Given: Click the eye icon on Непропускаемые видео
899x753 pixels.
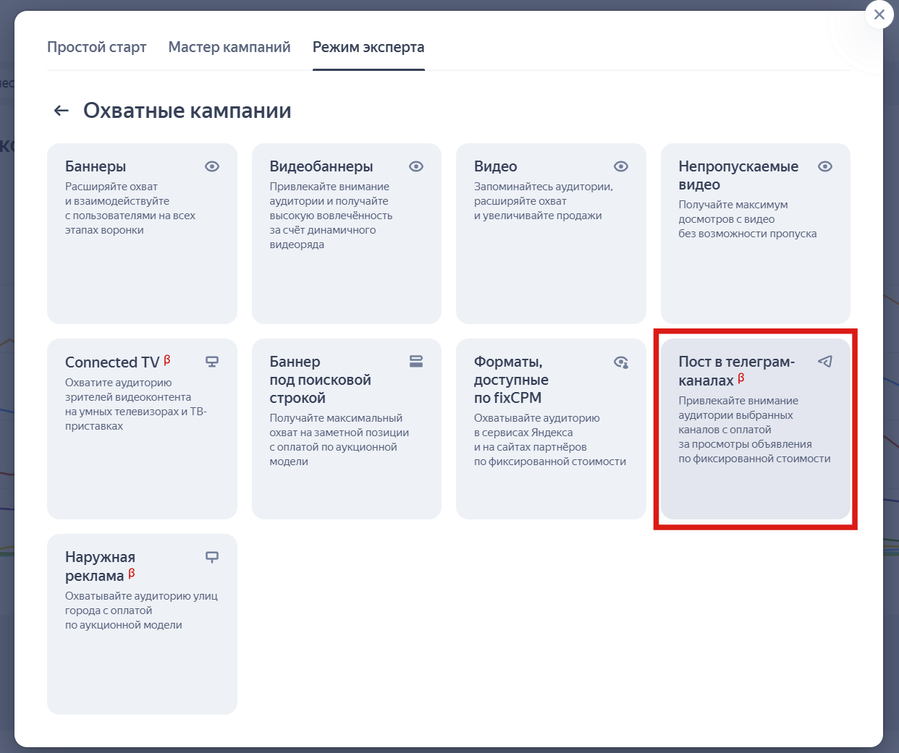Looking at the screenshot, I should click(824, 166).
